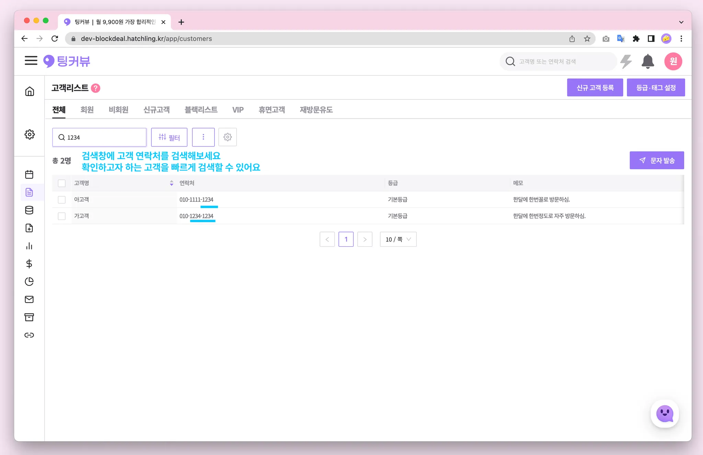Viewport: 703px width, 455px height.
Task: Switch to the VIP tab
Action: click(x=238, y=110)
